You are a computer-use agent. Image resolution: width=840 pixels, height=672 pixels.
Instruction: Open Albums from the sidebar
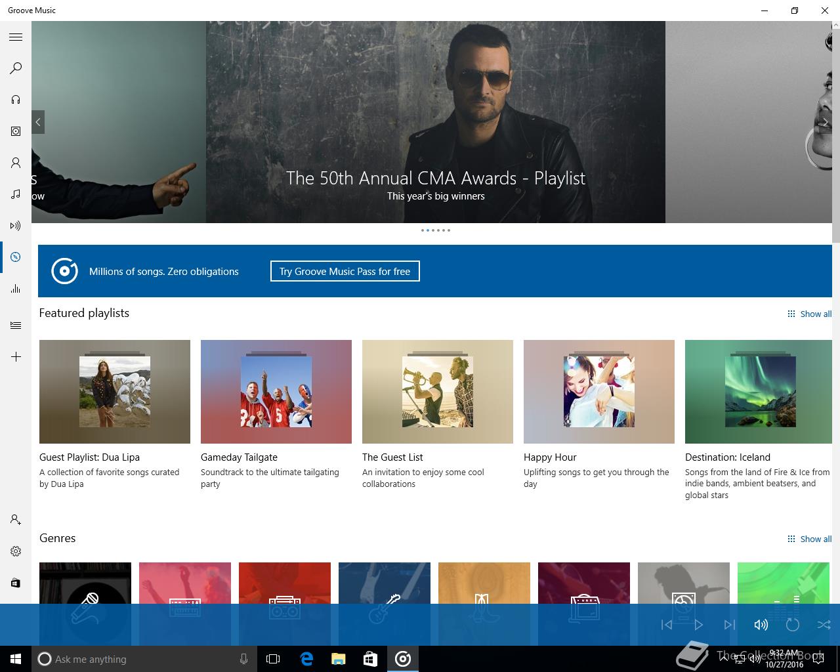click(x=16, y=131)
